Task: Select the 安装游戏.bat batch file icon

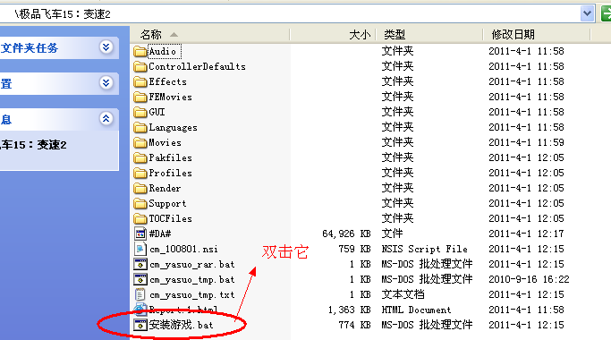Action: (x=140, y=325)
